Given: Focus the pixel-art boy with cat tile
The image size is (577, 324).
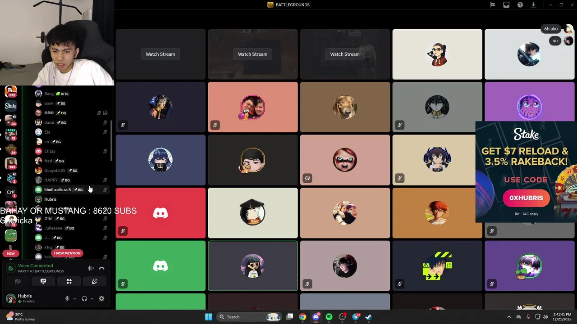Looking at the screenshot, I should pos(252,160).
